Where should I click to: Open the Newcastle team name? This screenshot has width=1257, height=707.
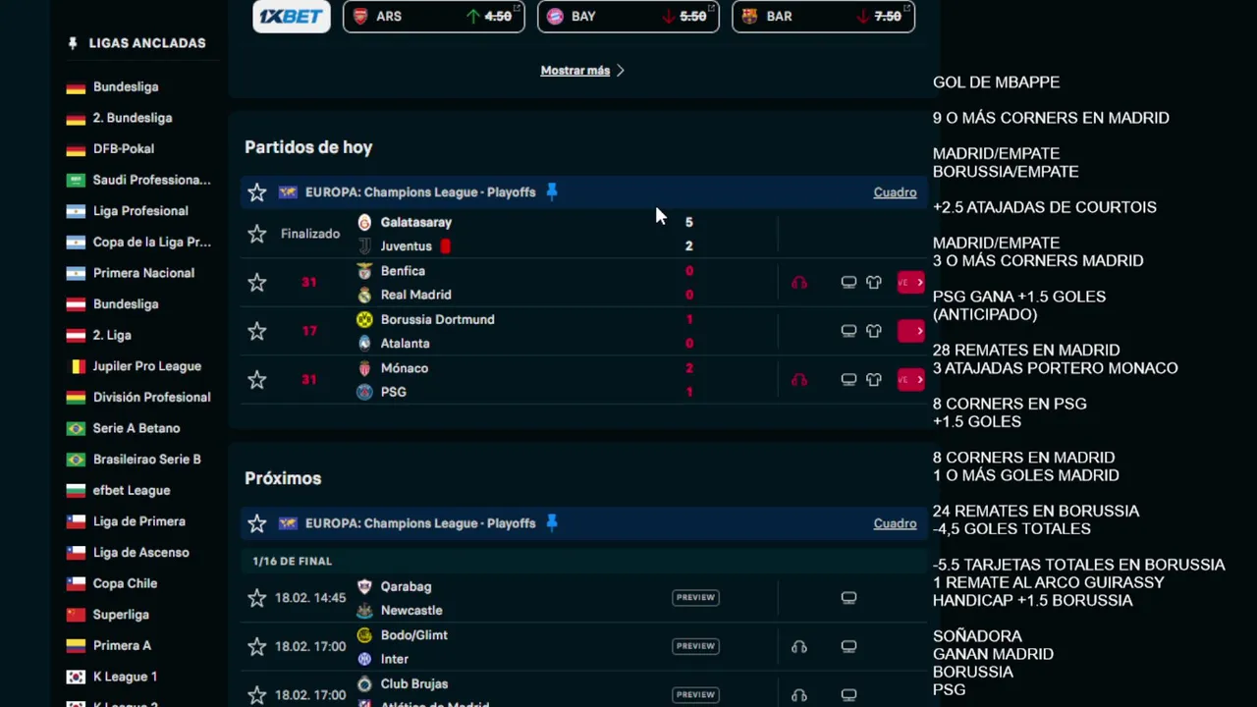(411, 611)
